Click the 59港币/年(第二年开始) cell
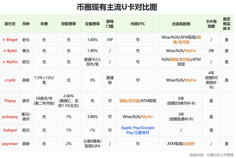Viewport: 236px width, 158px height. coord(44,101)
